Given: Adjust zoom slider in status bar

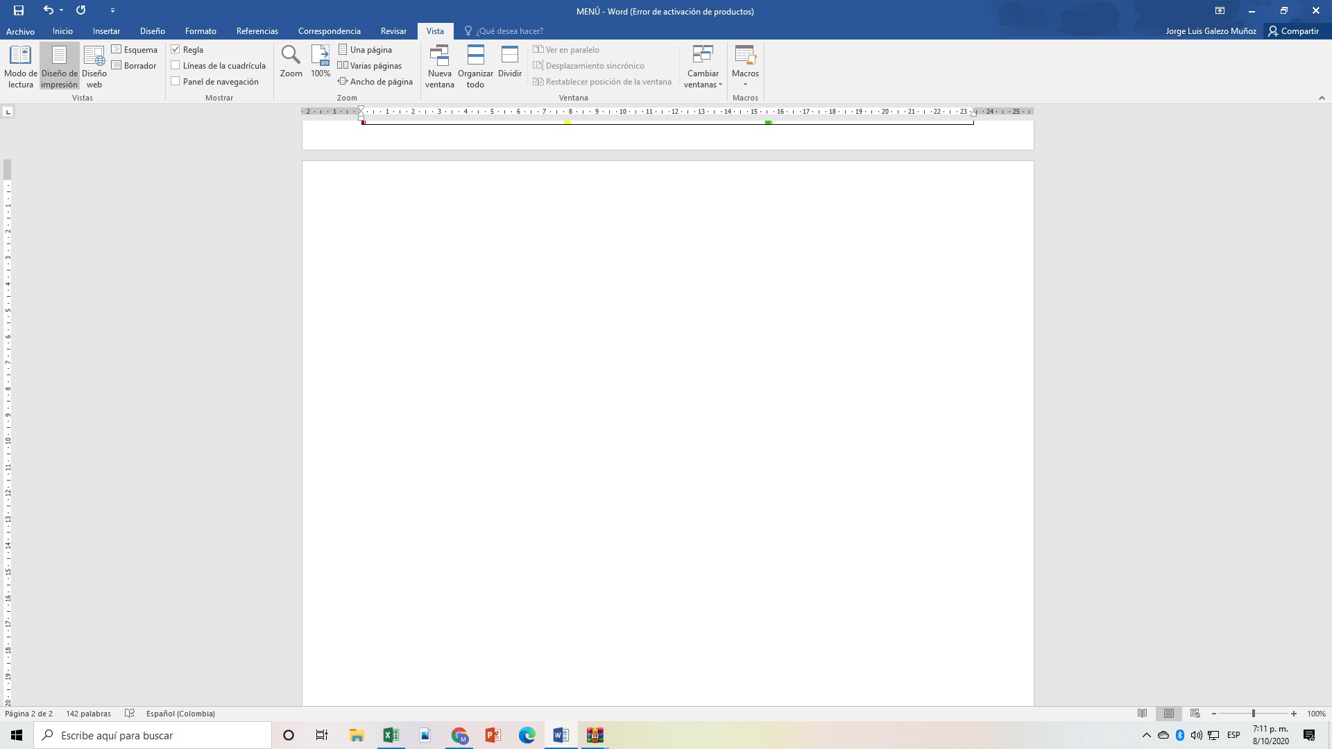Looking at the screenshot, I should click(1253, 714).
